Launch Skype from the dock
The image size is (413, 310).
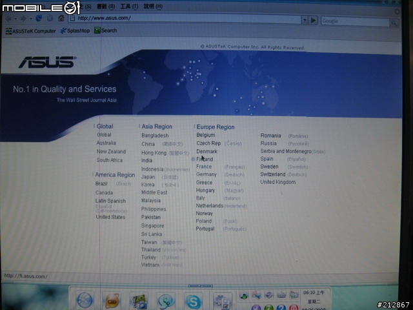click(x=194, y=301)
